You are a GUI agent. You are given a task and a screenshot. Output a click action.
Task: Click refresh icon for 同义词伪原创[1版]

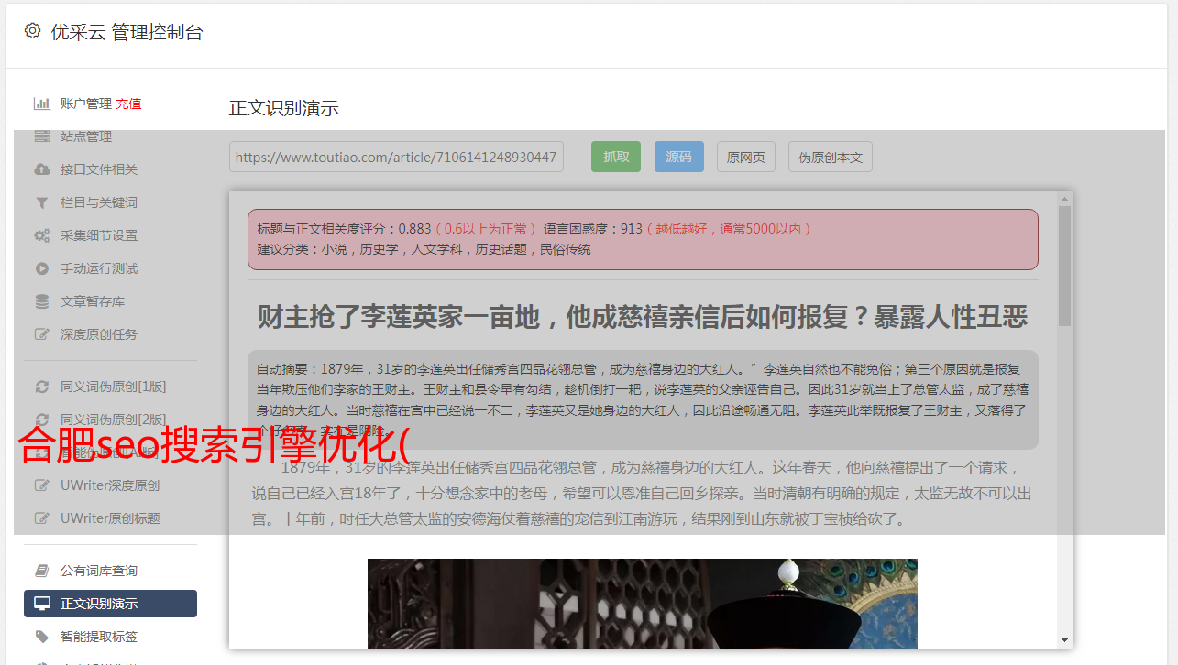[x=41, y=387]
